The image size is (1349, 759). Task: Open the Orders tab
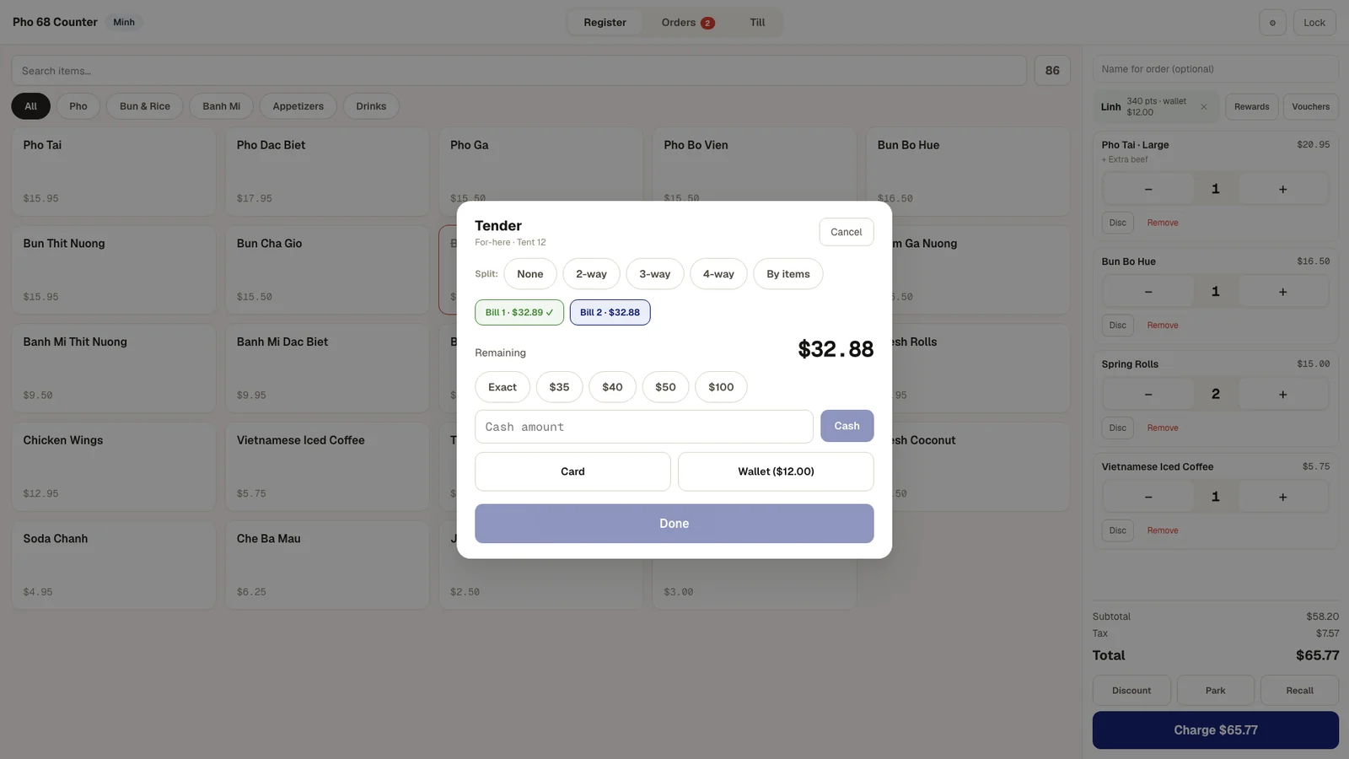point(688,23)
